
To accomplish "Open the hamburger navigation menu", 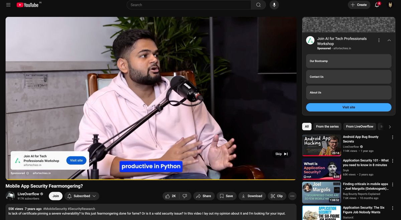I will (x=8, y=5).
